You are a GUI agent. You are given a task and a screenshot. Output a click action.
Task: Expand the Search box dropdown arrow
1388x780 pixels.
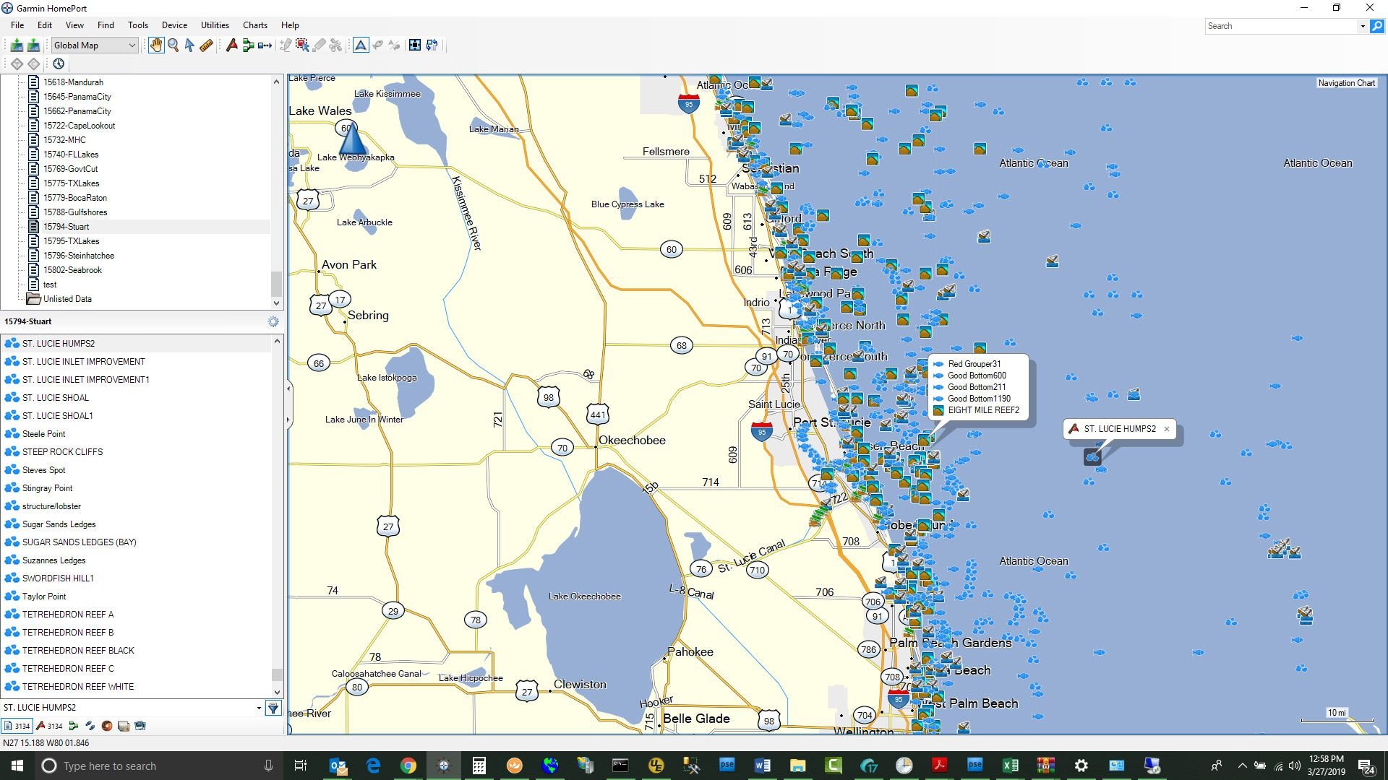click(x=1363, y=26)
